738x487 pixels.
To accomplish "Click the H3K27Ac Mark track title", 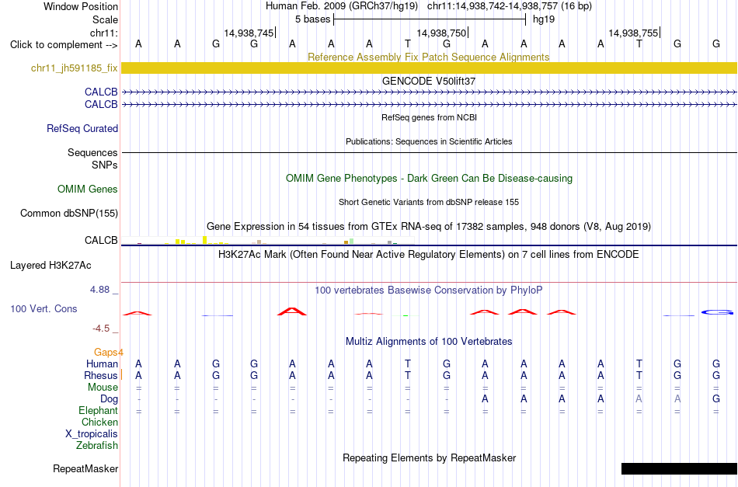I will pyautogui.click(x=429, y=255).
